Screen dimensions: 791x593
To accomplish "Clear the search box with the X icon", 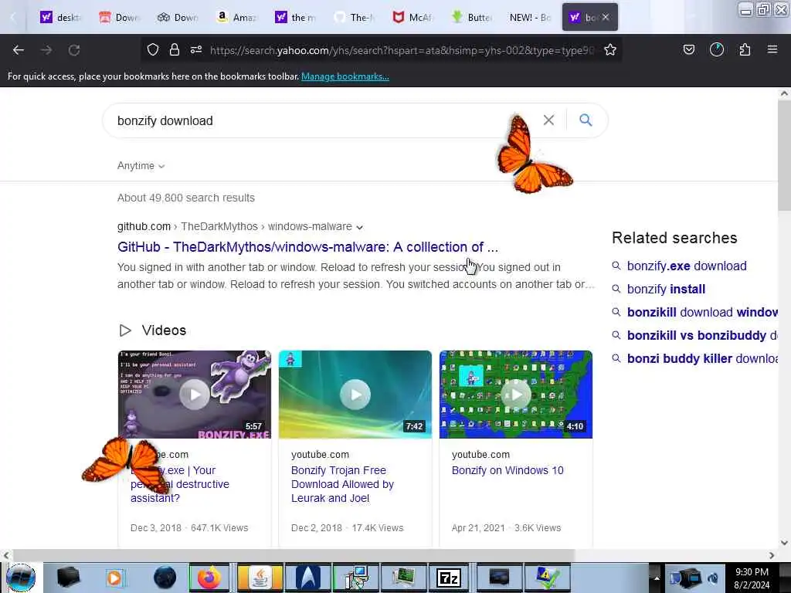I will (x=548, y=120).
